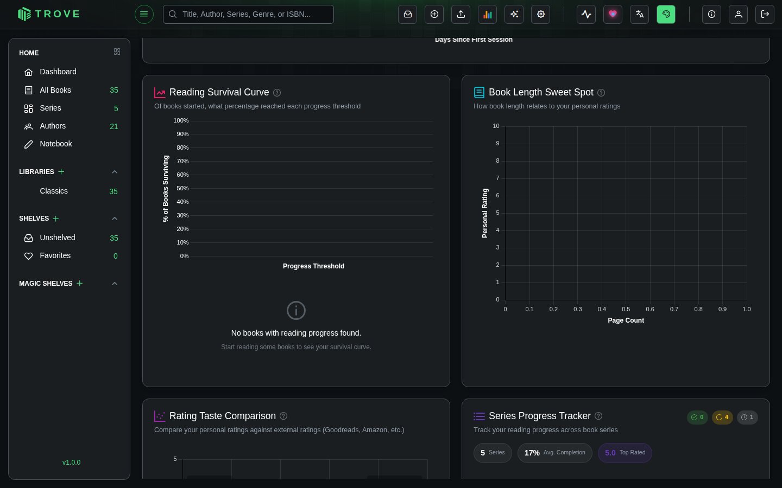Open the Favorites shelf
The height and width of the screenshot is (488, 782).
[69, 255]
